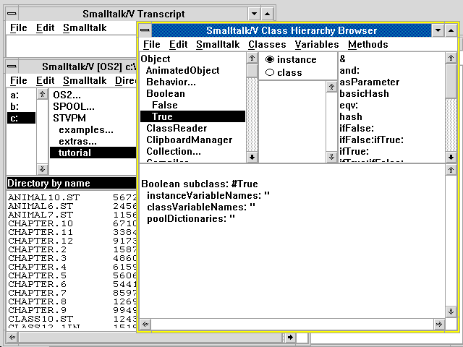Open the Variables menu
The width and height of the screenshot is (463, 347).
317,44
